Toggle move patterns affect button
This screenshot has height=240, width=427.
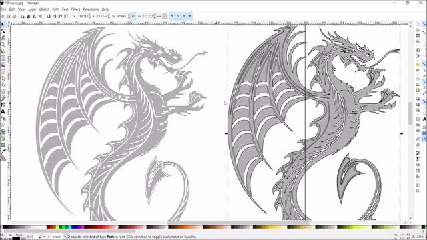[189, 16]
